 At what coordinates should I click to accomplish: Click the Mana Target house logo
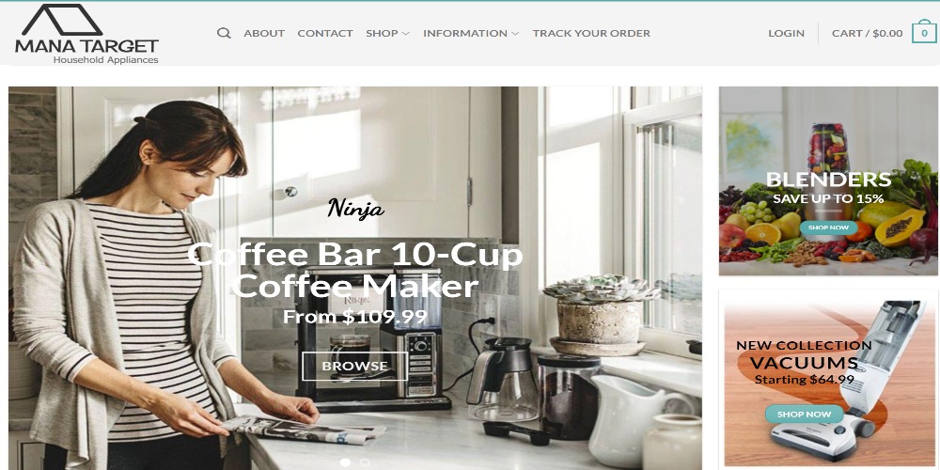pos(86,34)
